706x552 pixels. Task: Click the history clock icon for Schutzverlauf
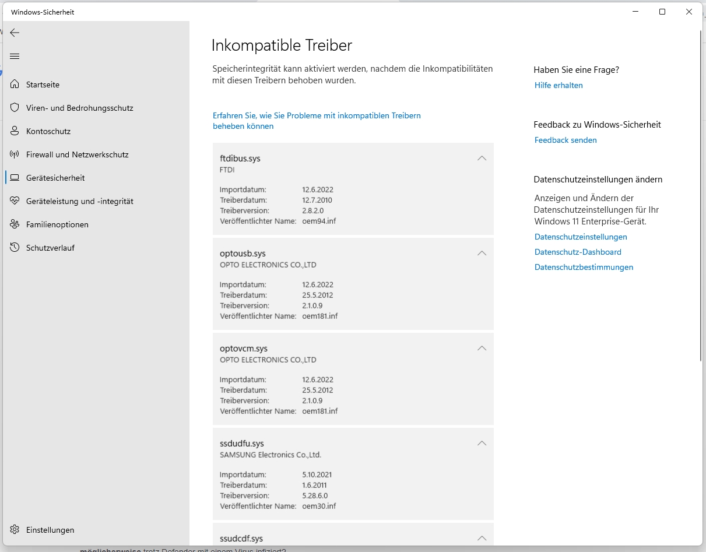(15, 248)
